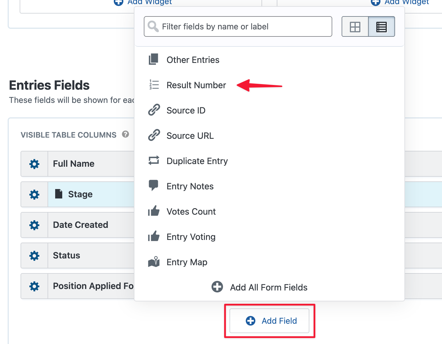Open the Status field settings gear
Screen dimensions: 442x344
point(34,256)
